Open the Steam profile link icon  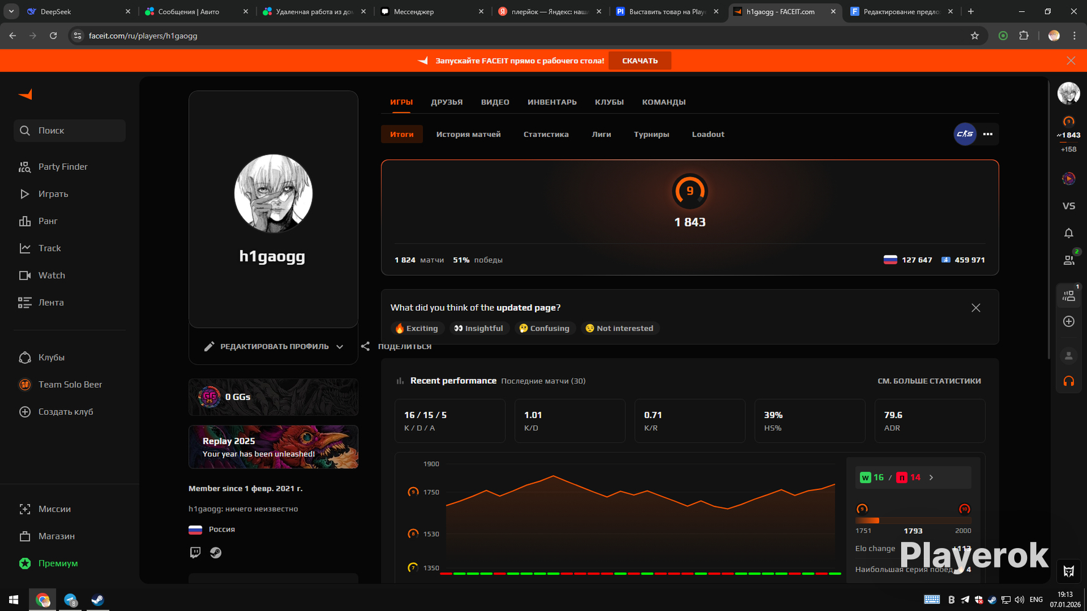pos(216,553)
